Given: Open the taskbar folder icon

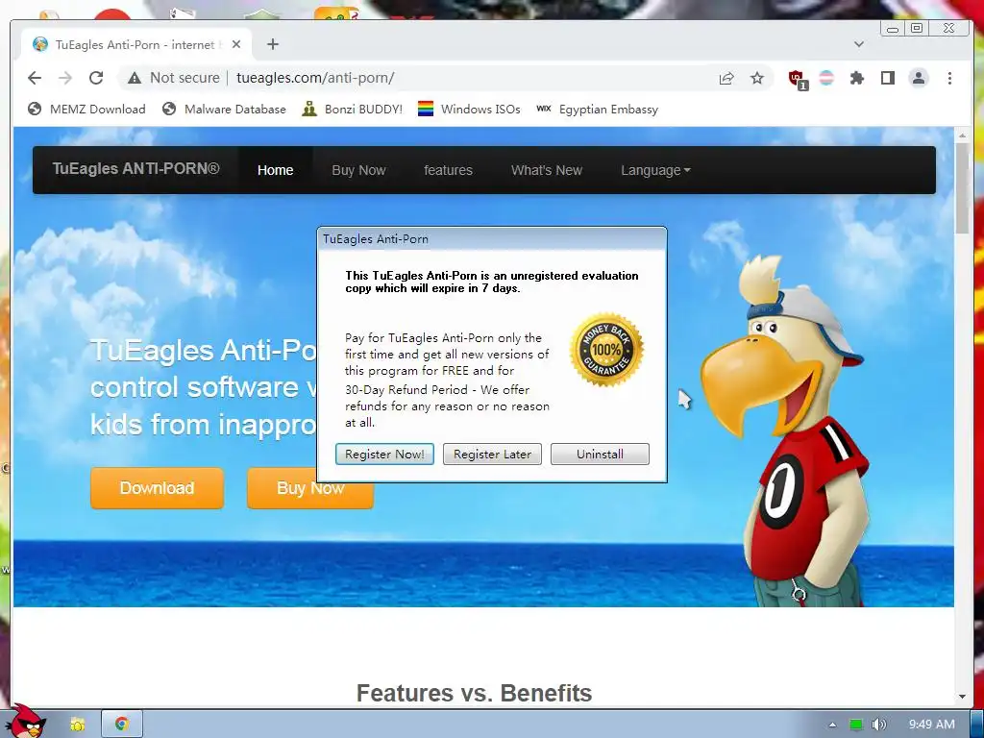Looking at the screenshot, I should 77,725.
